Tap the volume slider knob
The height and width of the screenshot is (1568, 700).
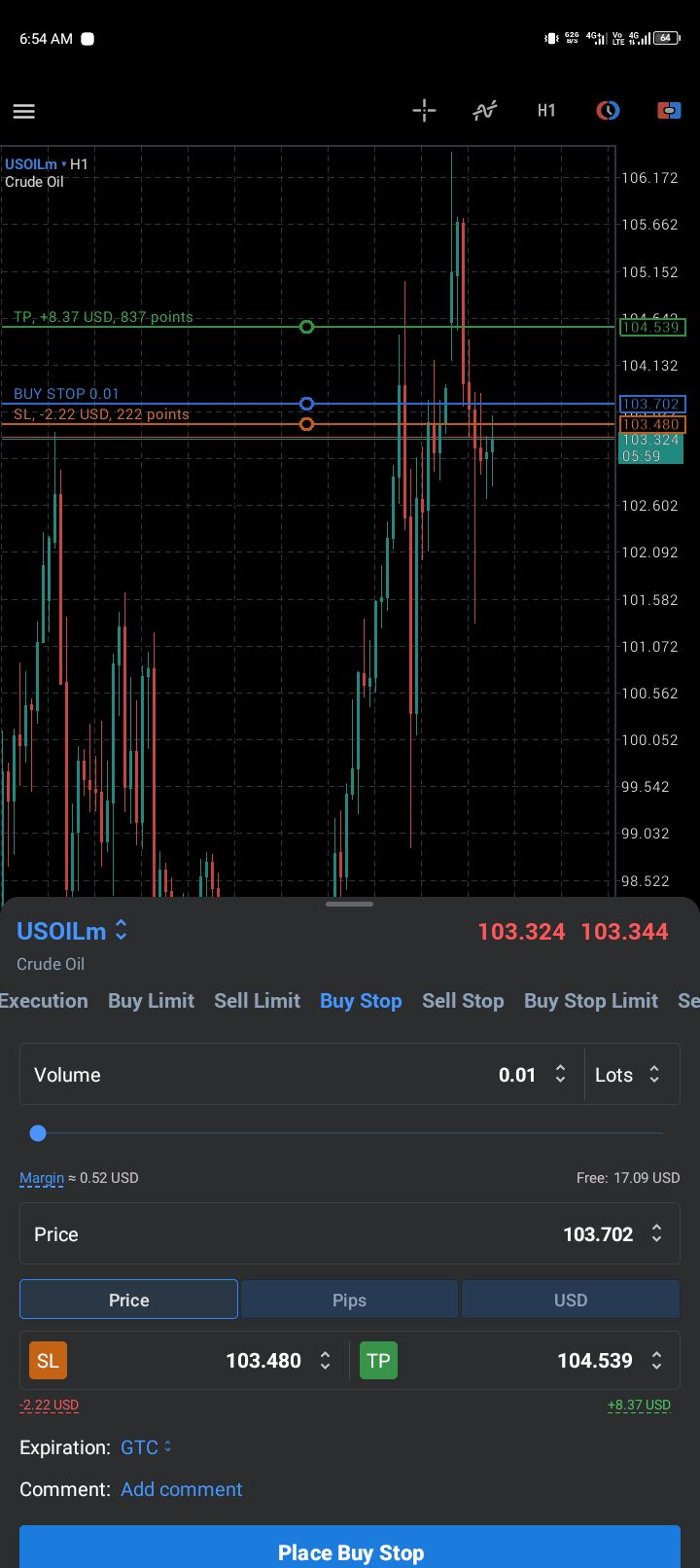tap(38, 1133)
